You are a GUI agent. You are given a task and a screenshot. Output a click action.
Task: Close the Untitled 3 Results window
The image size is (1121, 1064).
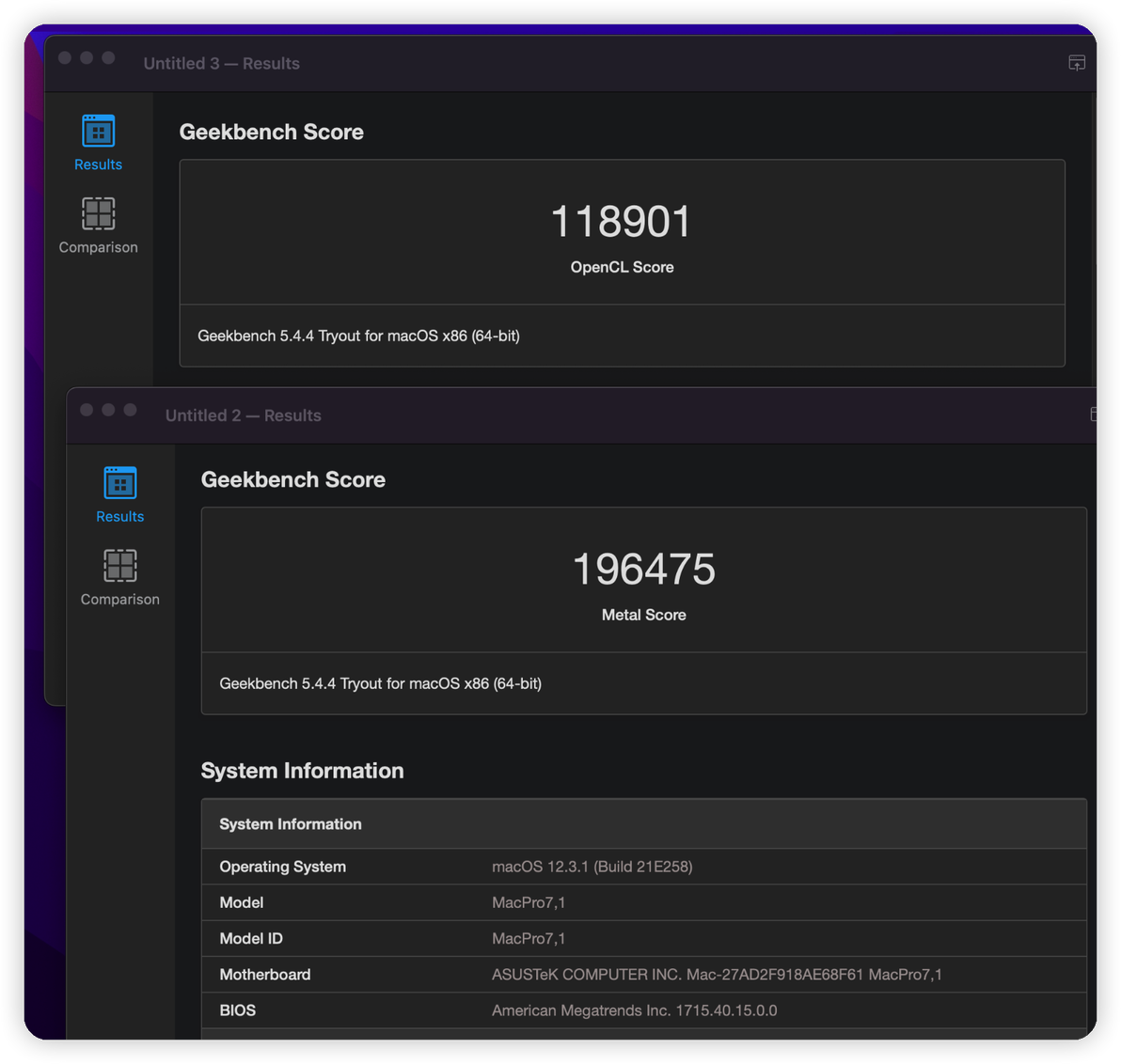pyautogui.click(x=65, y=58)
